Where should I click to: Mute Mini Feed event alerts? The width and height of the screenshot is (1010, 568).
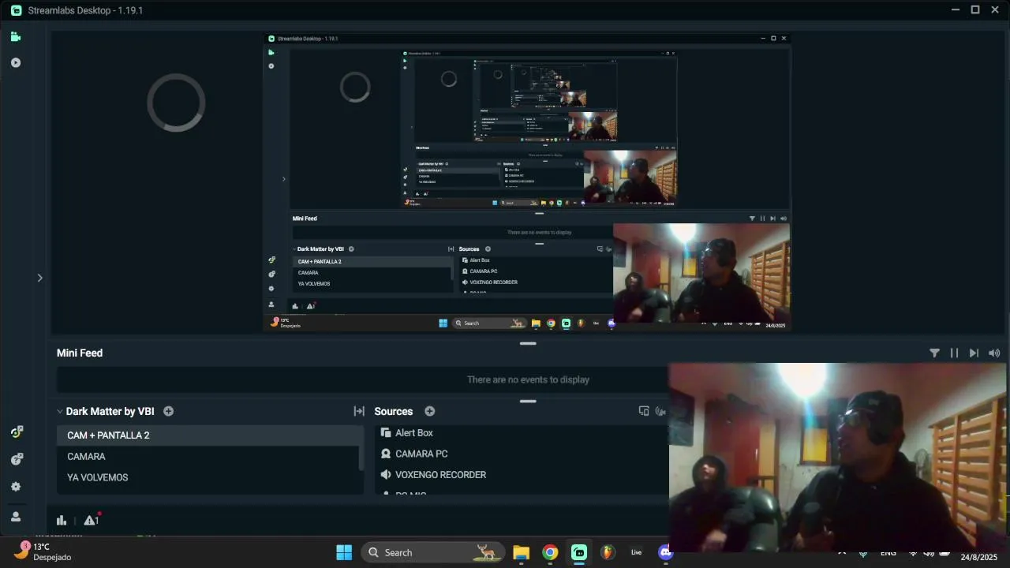(994, 353)
